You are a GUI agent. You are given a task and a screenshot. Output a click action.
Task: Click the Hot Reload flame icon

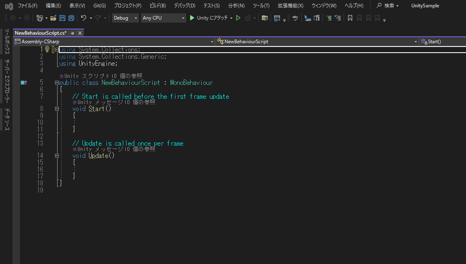248,18
